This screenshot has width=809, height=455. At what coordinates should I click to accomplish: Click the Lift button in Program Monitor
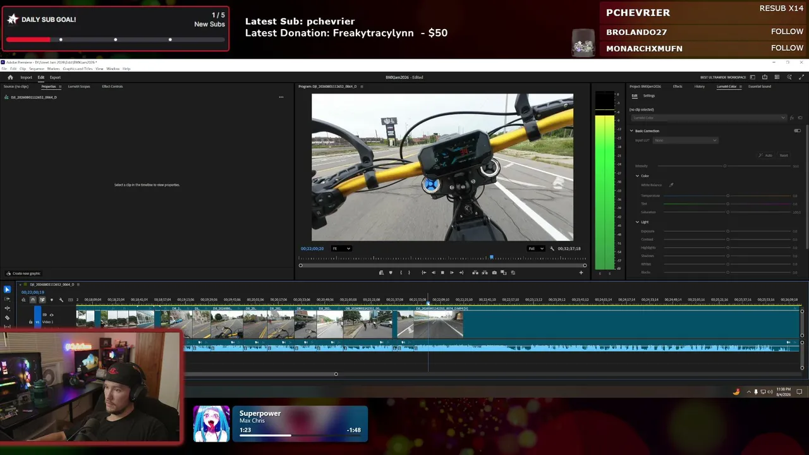[475, 272]
